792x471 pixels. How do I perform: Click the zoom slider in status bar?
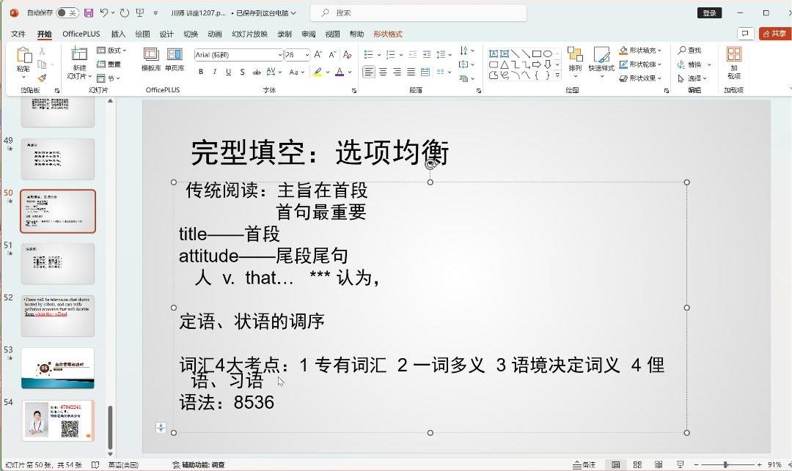point(725,465)
